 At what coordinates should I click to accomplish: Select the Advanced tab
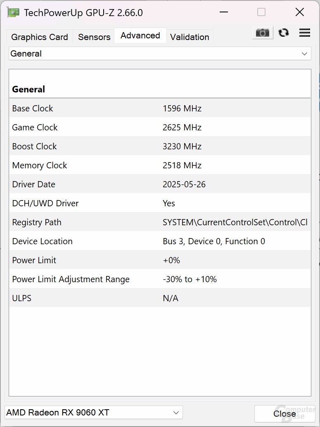coord(140,35)
